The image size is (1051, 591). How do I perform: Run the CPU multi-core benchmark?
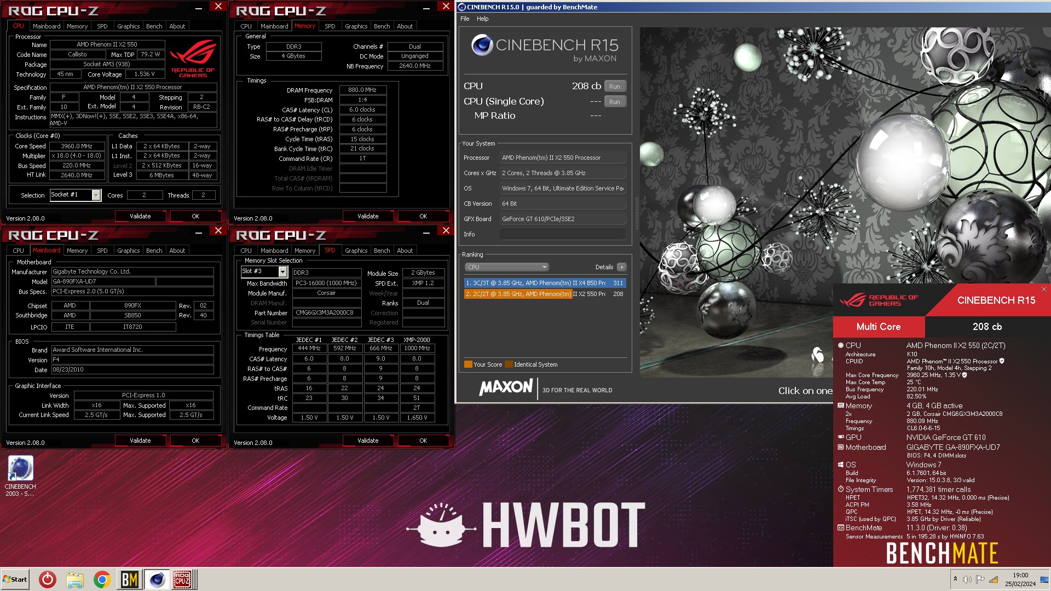615,86
